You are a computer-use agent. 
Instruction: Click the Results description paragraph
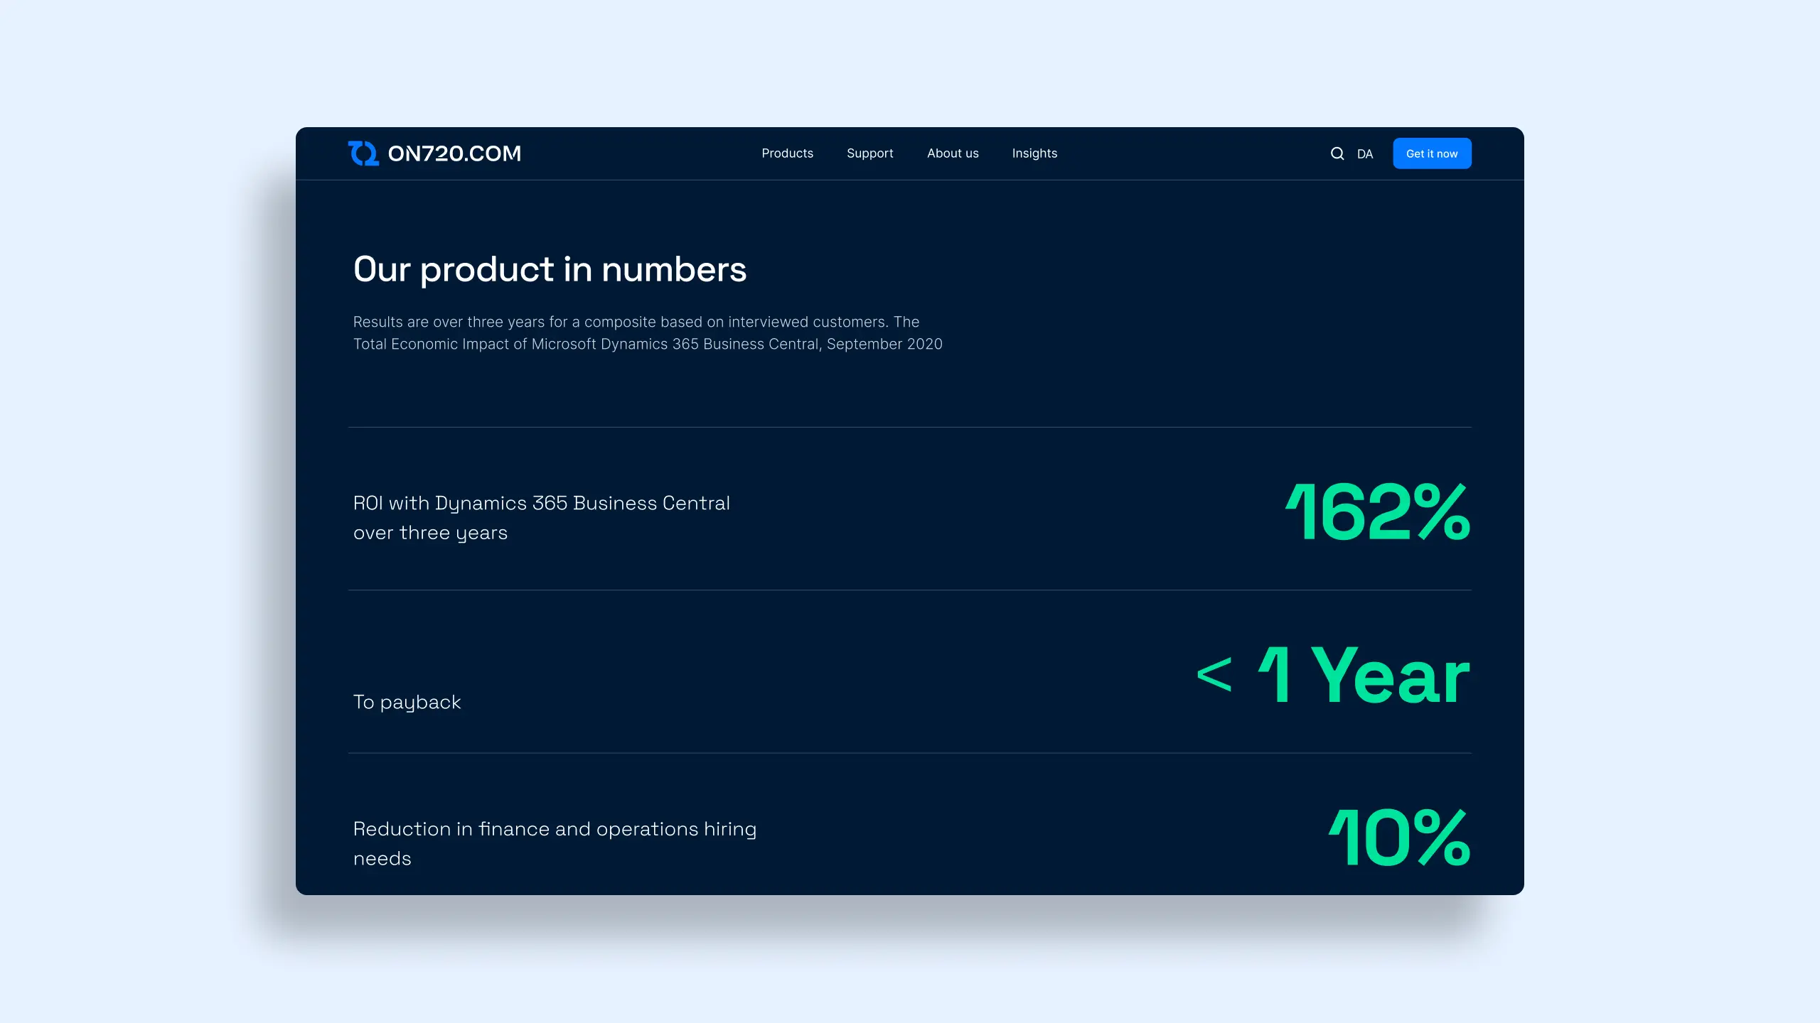647,332
